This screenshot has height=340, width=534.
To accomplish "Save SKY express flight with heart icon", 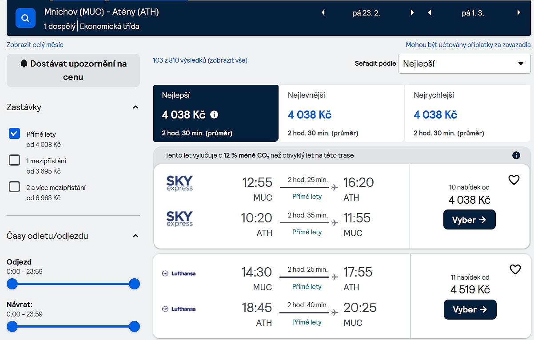I will coord(514,180).
